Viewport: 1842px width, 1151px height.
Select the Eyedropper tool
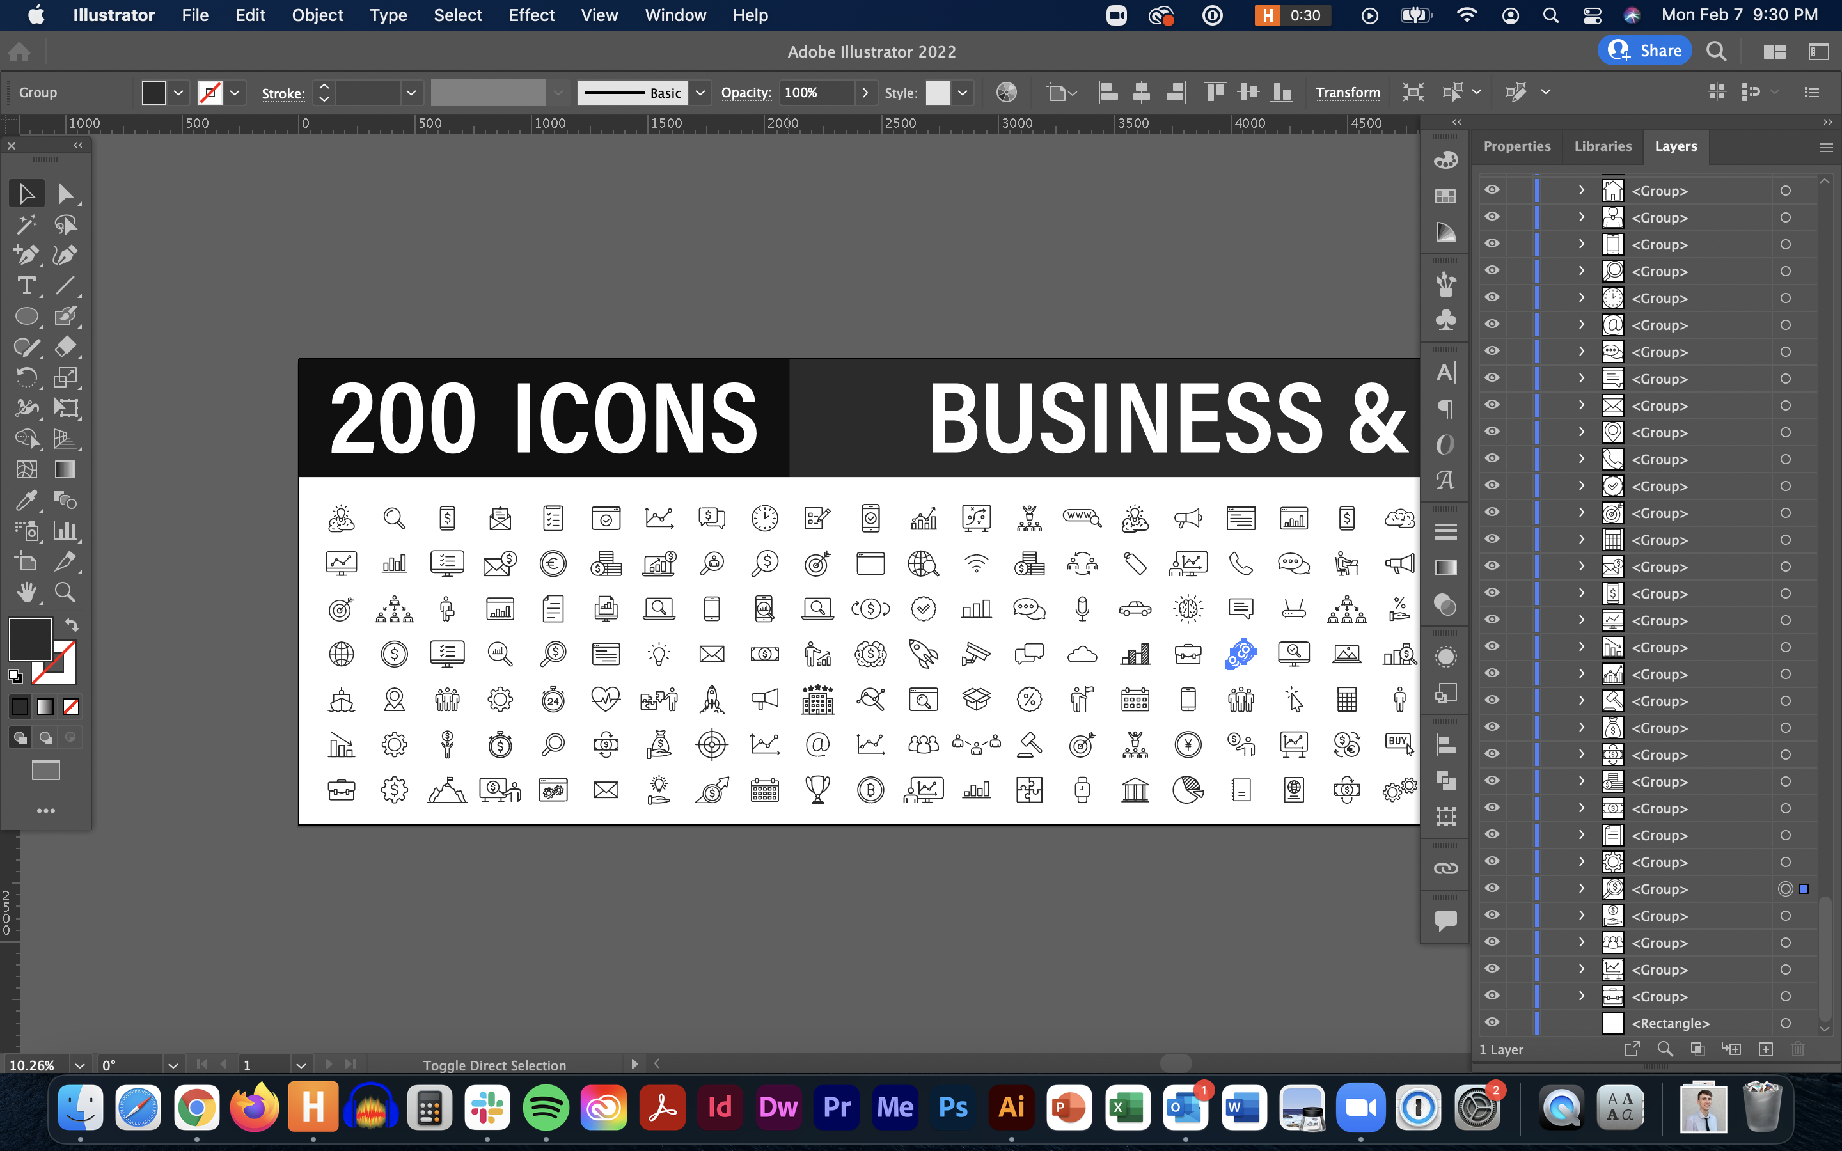click(x=28, y=500)
